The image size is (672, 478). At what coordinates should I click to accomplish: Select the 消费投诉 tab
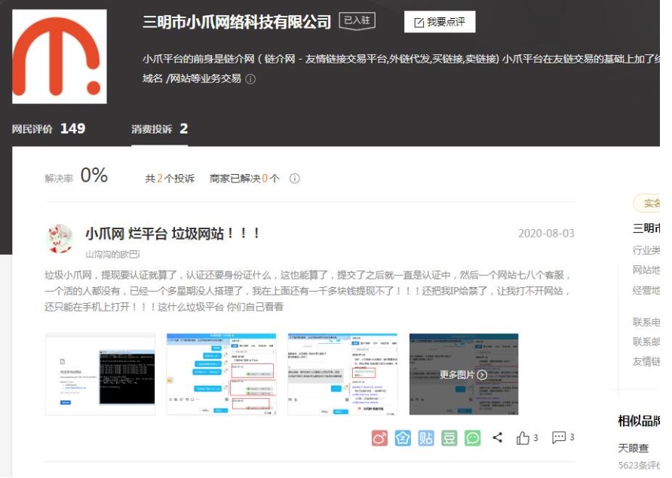coord(159,129)
